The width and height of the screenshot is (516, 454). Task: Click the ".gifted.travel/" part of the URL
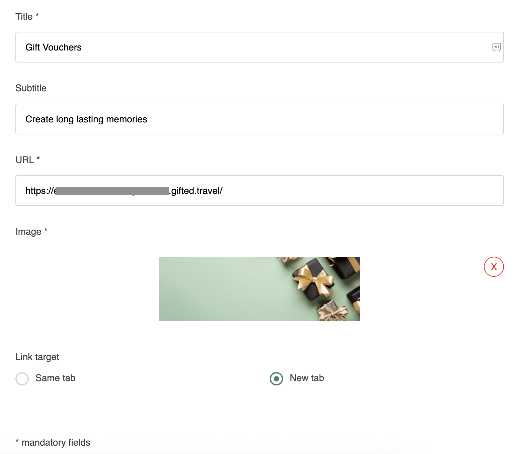click(x=196, y=191)
